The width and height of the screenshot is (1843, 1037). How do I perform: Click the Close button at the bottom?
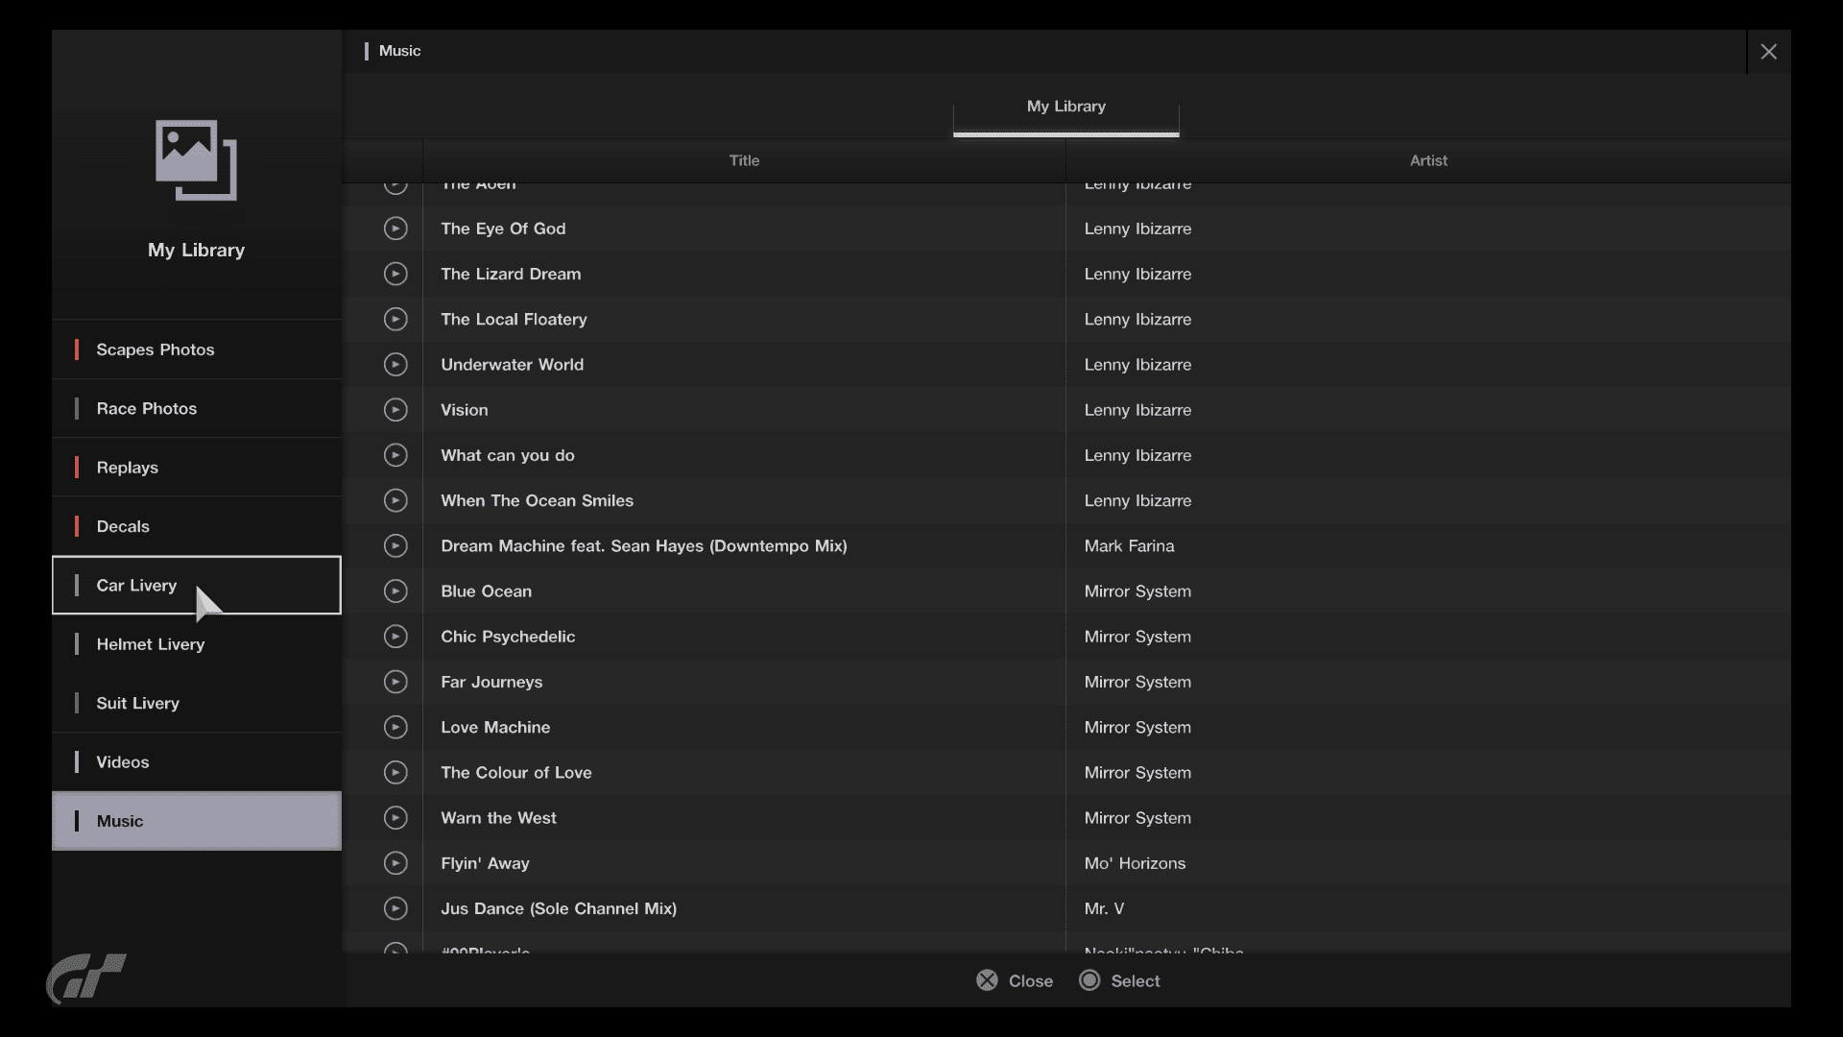click(x=1015, y=980)
